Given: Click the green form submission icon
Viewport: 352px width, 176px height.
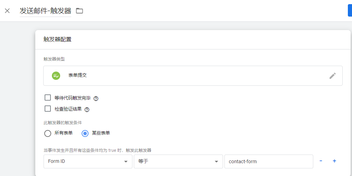Looking at the screenshot, I should coord(56,76).
